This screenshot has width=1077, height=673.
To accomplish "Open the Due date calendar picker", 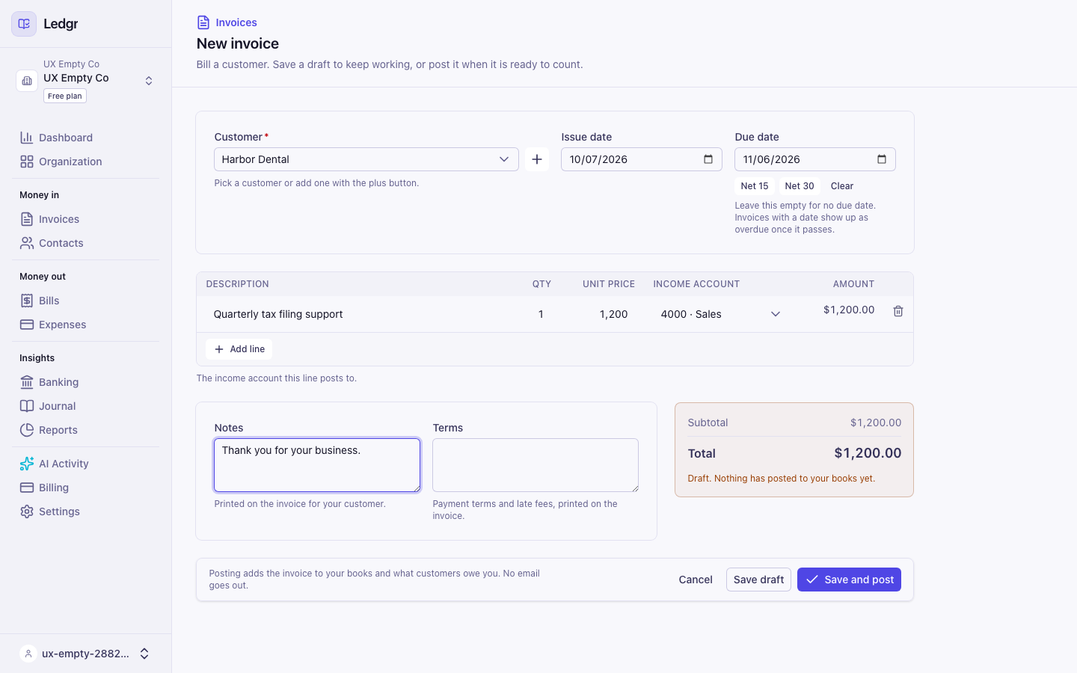I will [882, 159].
